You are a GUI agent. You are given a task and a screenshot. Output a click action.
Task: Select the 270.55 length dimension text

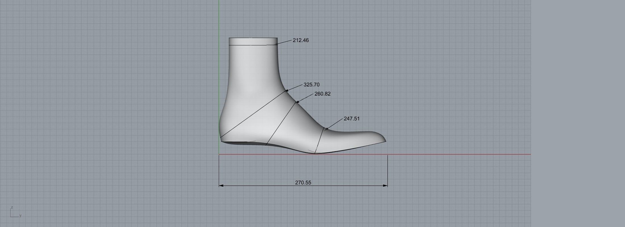tap(303, 182)
